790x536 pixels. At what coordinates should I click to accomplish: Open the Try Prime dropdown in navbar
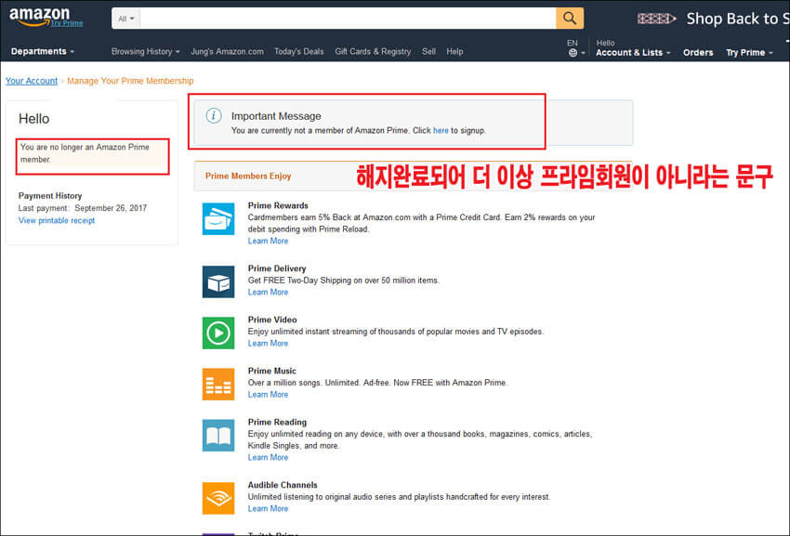tap(749, 52)
